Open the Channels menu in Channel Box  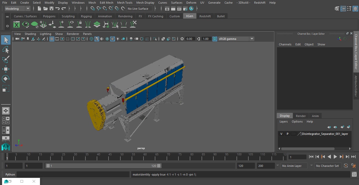[x=285, y=44]
